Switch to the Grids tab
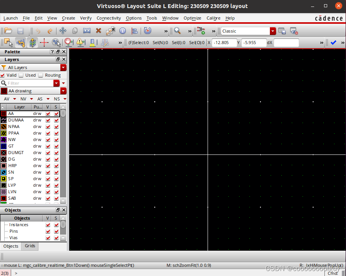346x276 pixels. pos(30,246)
